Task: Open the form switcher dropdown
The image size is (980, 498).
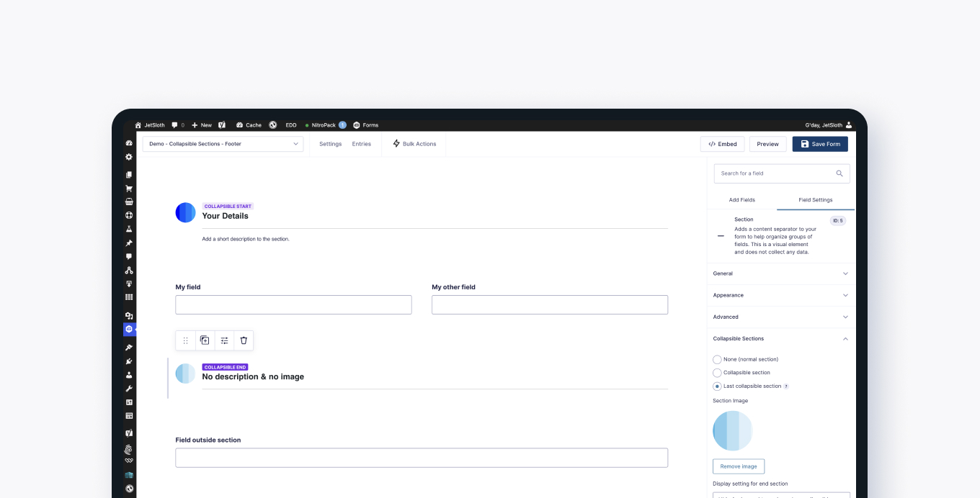Action: [223, 144]
